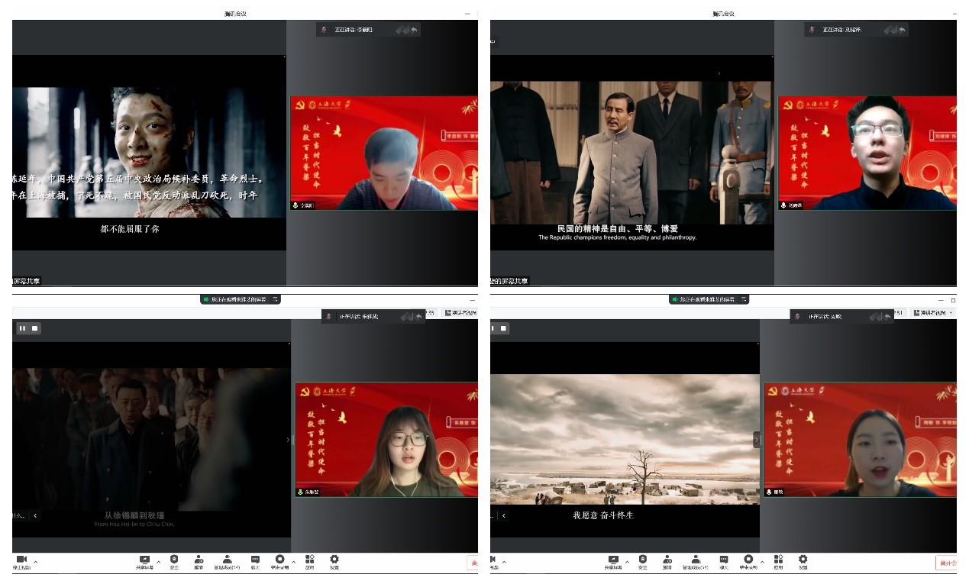Click panel divider handle in 我愿意 奋斗终生 window
The image size is (969, 581).
[x=757, y=440]
